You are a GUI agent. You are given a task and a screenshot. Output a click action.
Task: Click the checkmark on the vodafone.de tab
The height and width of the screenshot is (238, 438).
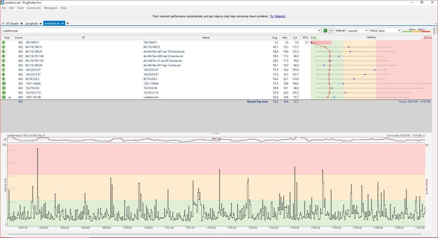tap(63, 23)
